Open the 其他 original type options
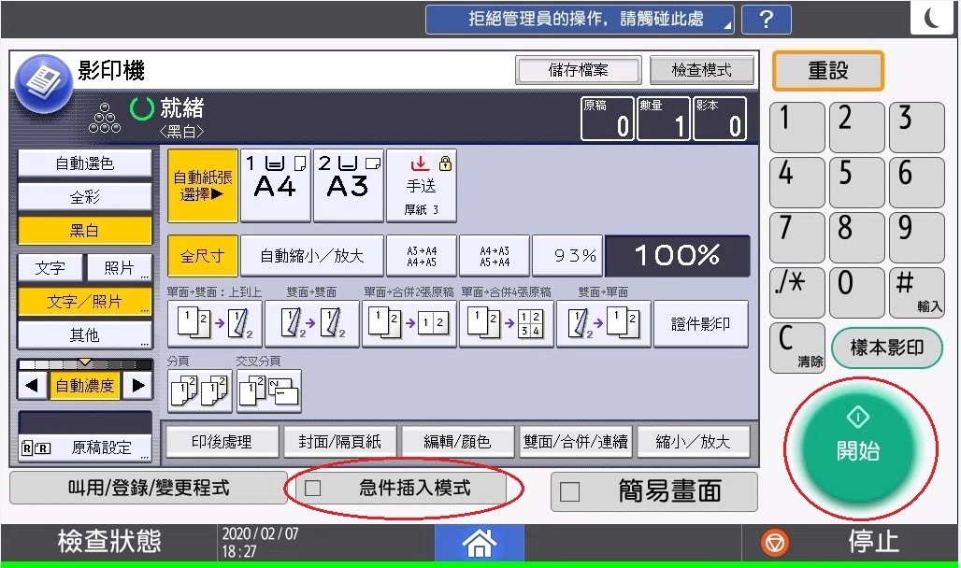This screenshot has width=961, height=568. pos(84,334)
